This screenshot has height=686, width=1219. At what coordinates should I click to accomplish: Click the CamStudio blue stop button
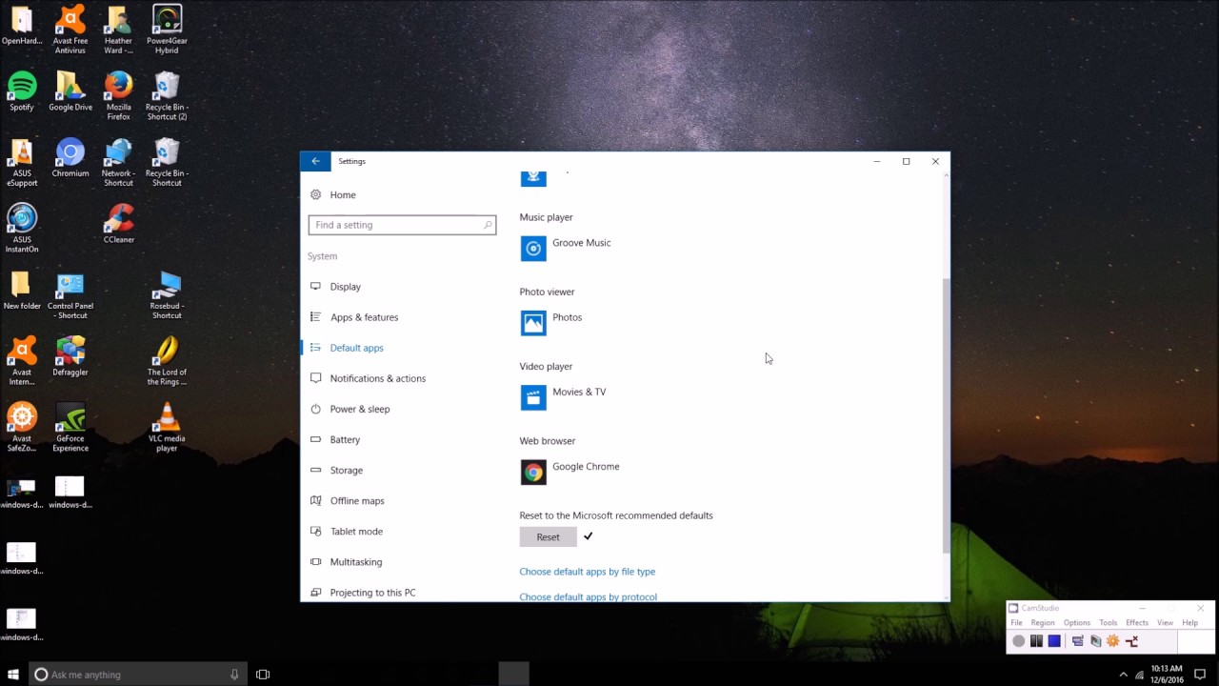[1054, 641]
